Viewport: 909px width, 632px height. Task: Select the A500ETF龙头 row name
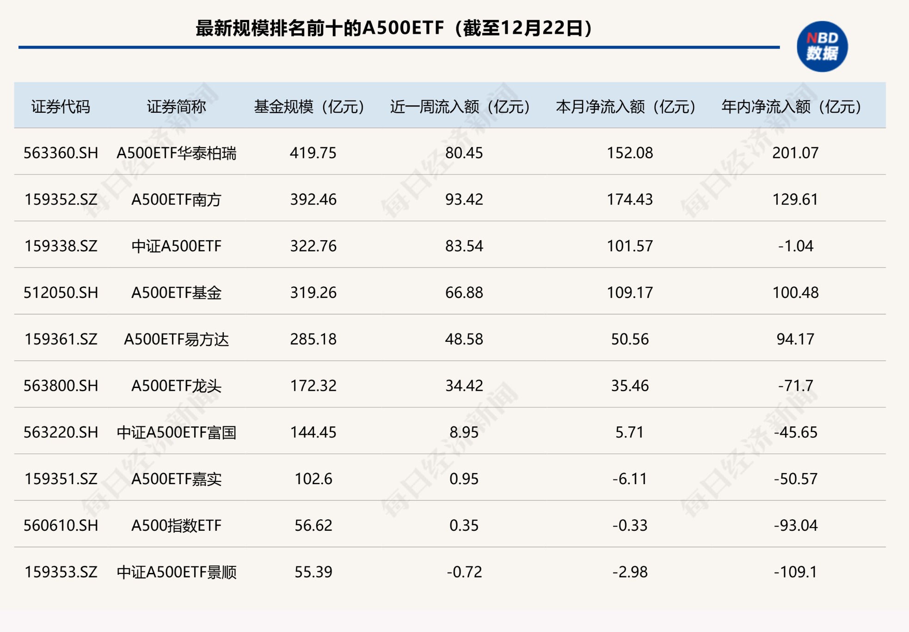pyautogui.click(x=176, y=386)
